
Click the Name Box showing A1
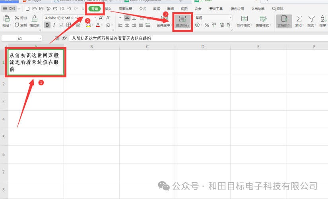[21, 38]
